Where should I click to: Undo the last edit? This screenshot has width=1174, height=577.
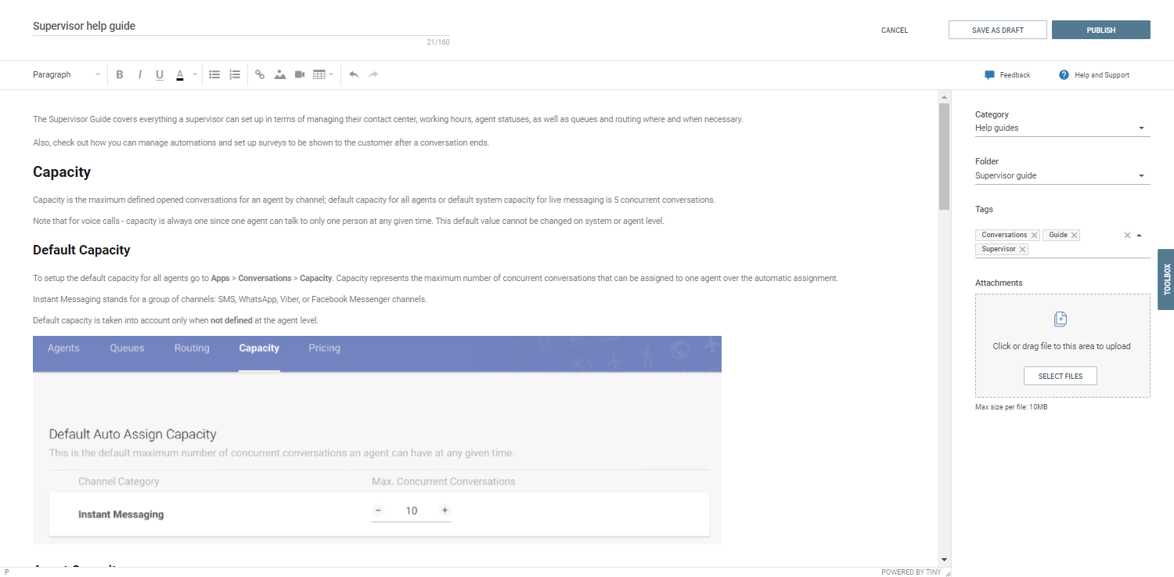(354, 75)
